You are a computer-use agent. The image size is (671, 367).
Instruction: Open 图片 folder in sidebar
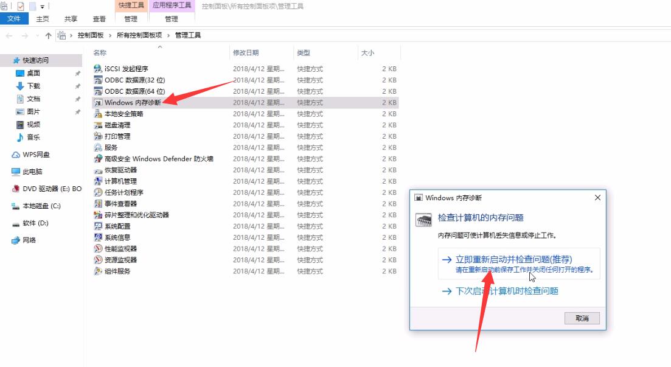(x=33, y=112)
